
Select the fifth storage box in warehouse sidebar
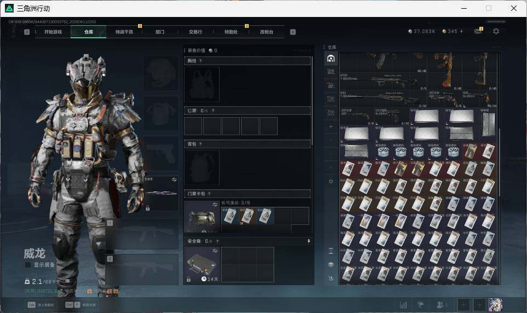pyautogui.click(x=331, y=113)
